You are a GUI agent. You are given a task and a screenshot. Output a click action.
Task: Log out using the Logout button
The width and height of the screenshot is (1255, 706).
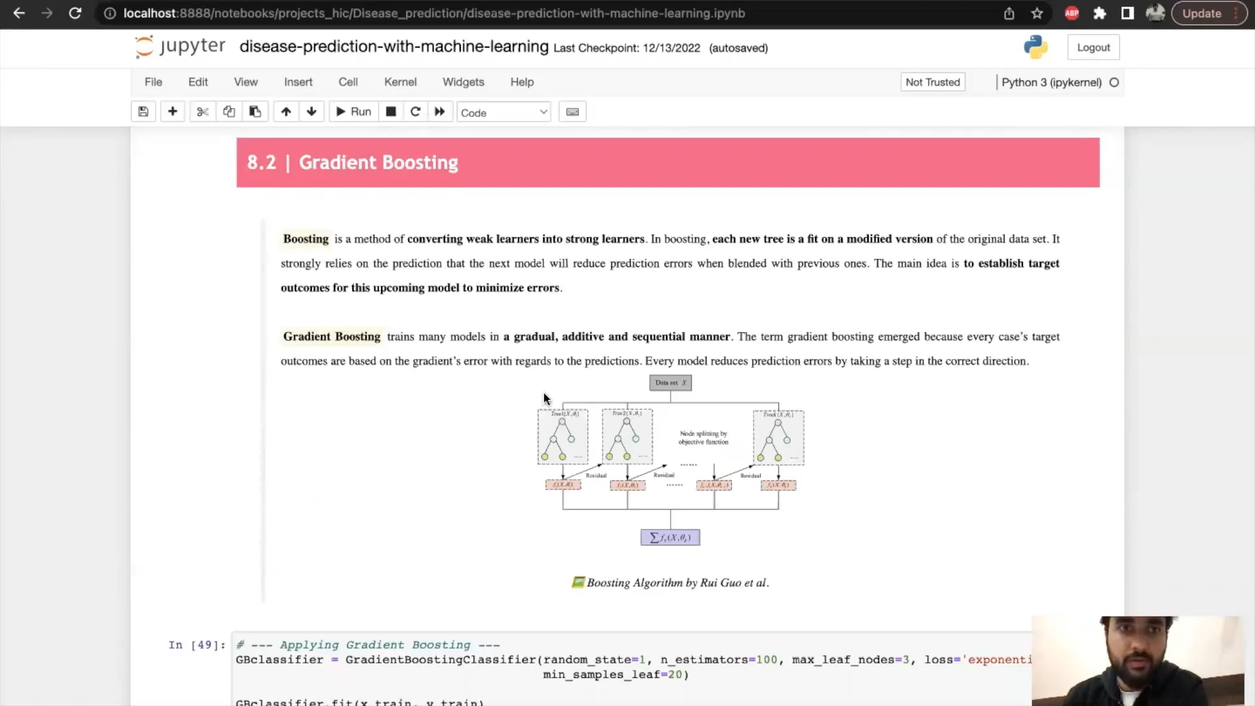[1093, 47]
